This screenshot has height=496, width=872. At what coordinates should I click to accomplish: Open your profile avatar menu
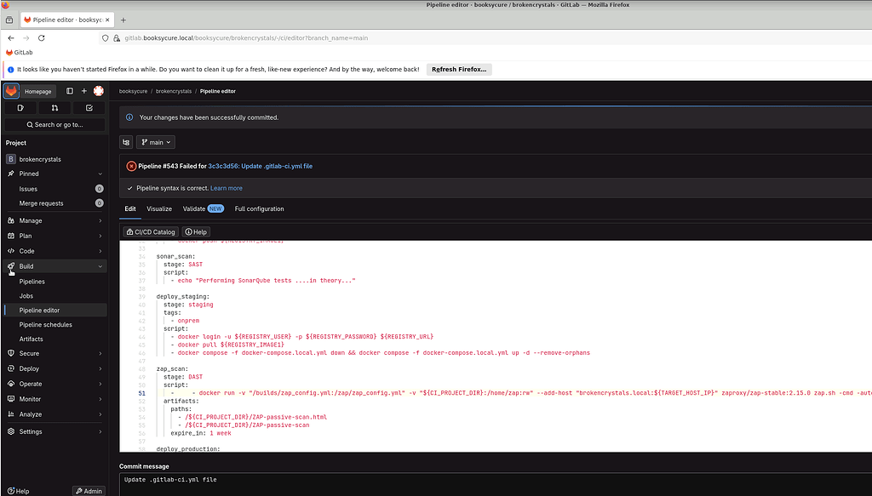98,91
